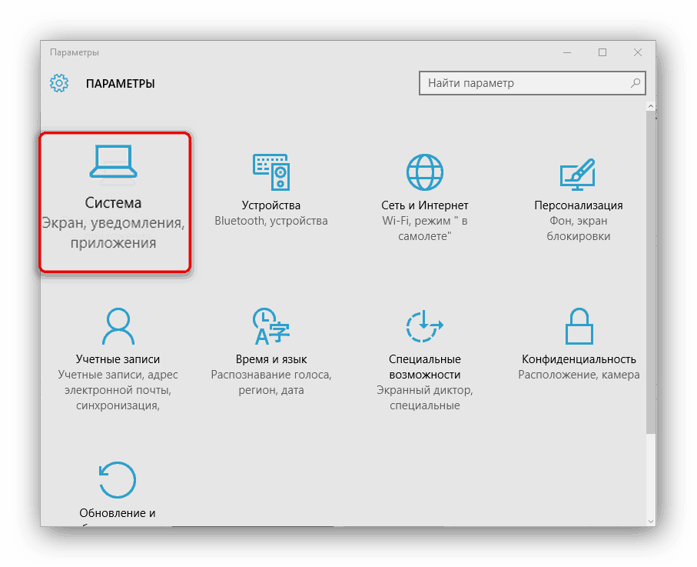Click the Время и язык clock icon
Screen dimensions: 697x567
[x=271, y=326]
